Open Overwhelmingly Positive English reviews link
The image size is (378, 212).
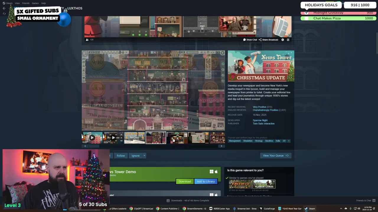(265, 110)
